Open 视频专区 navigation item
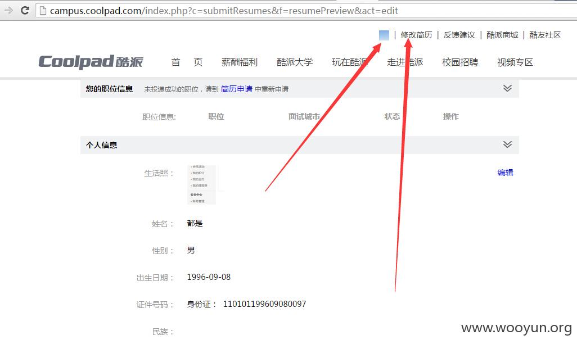This screenshot has height=344, width=577. pos(515,62)
